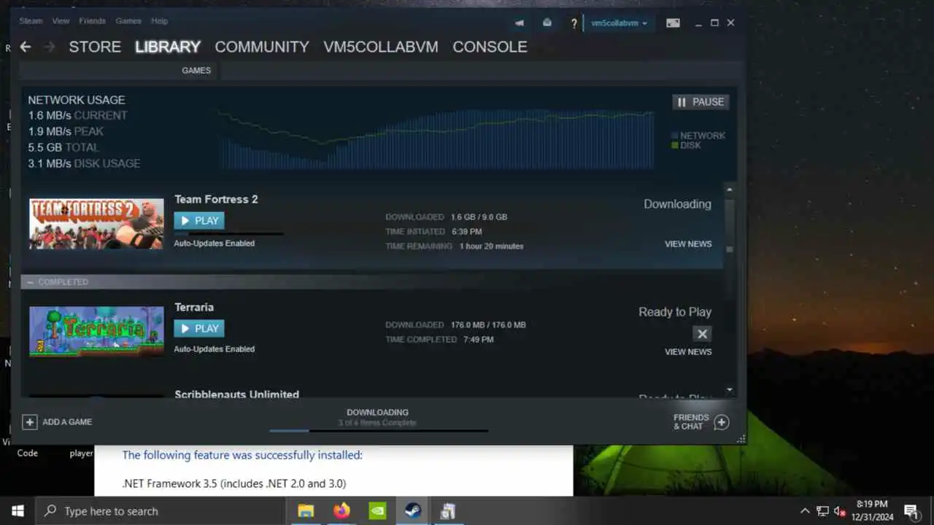Click the Code desktop shortcut label
The image size is (934, 525).
[x=27, y=454]
